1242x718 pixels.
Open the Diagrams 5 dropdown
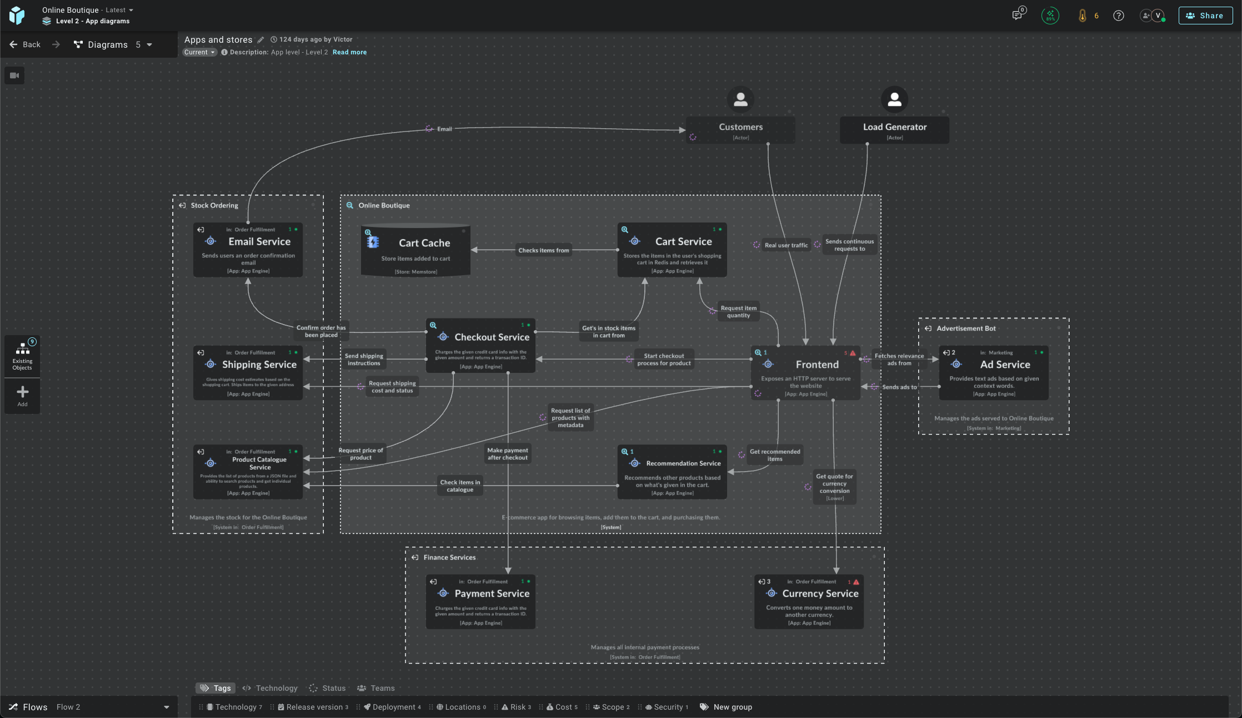coord(113,44)
